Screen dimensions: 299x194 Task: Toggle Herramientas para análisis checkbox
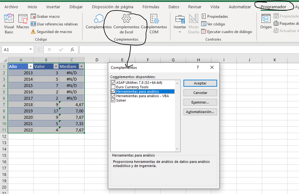click(x=113, y=91)
